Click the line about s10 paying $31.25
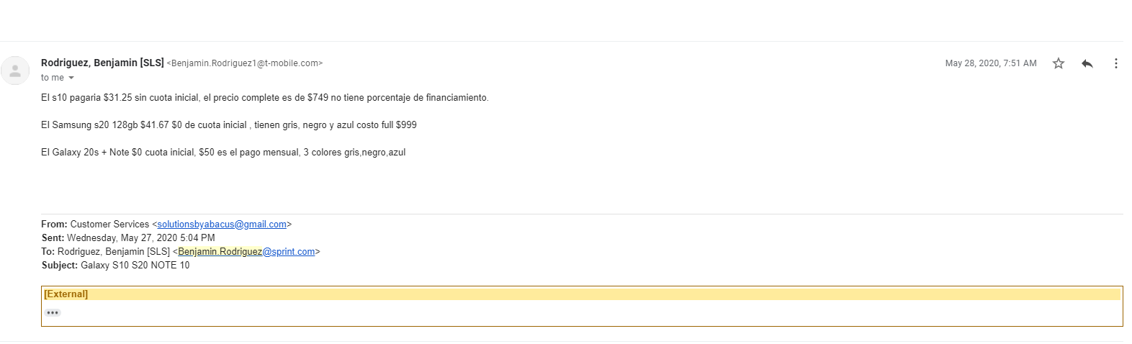This screenshot has height=344, width=1132. tap(264, 98)
